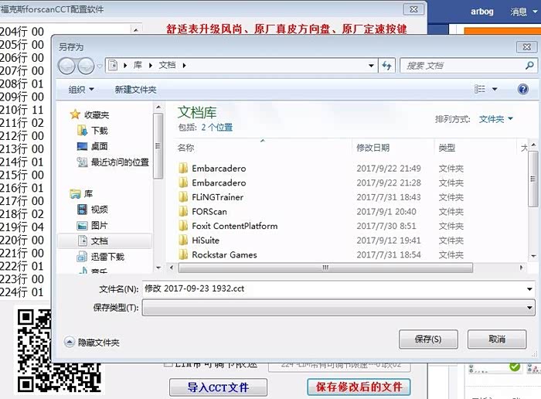The image size is (541, 399).
Task: Click the 保存(S) button
Action: pos(428,339)
